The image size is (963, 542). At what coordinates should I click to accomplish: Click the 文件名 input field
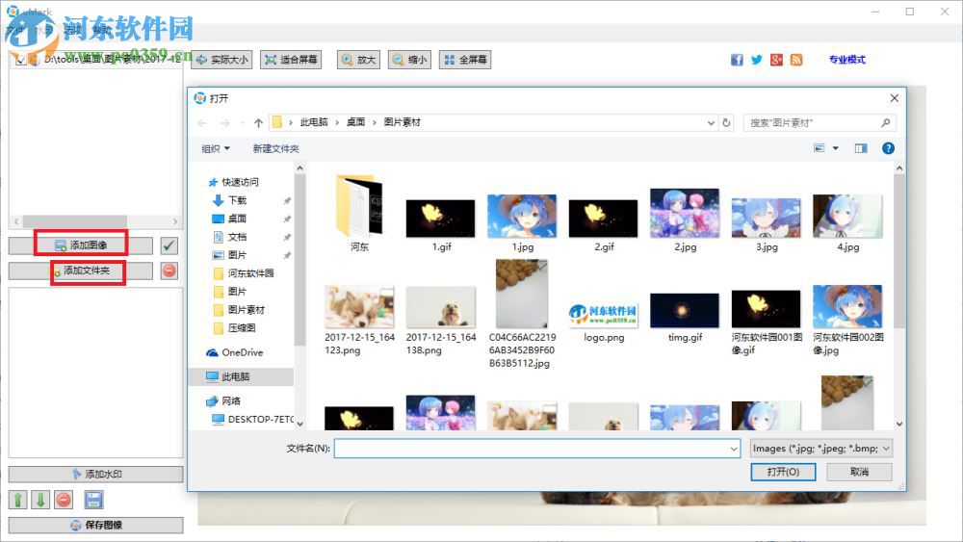[x=537, y=449]
